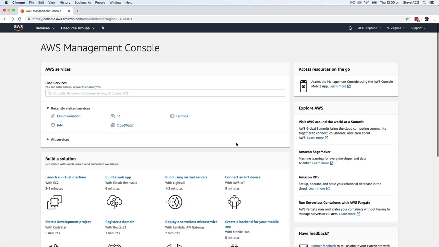Click the browser address bar URL
Screen dimensions: 439x247
82,19
